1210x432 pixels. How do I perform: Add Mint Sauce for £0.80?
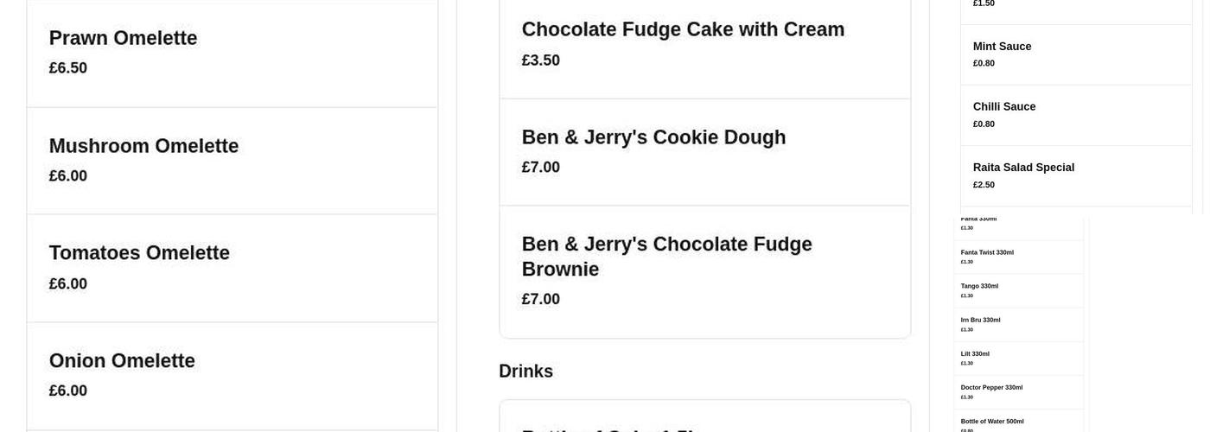point(1002,47)
